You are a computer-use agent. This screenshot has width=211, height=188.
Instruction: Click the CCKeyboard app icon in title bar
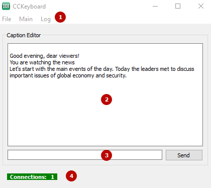pos(6,6)
